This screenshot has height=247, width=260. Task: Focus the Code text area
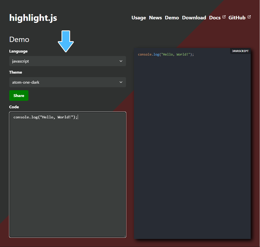tap(68, 175)
